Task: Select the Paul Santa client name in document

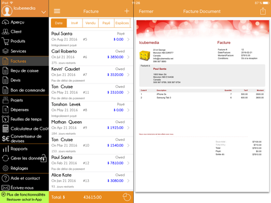Action: click(x=160, y=69)
